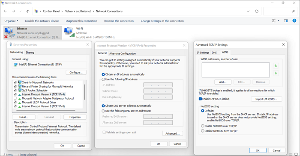Select Obtain DNS server address automatically
This screenshot has height=156, width=300.
click(x=103, y=106)
